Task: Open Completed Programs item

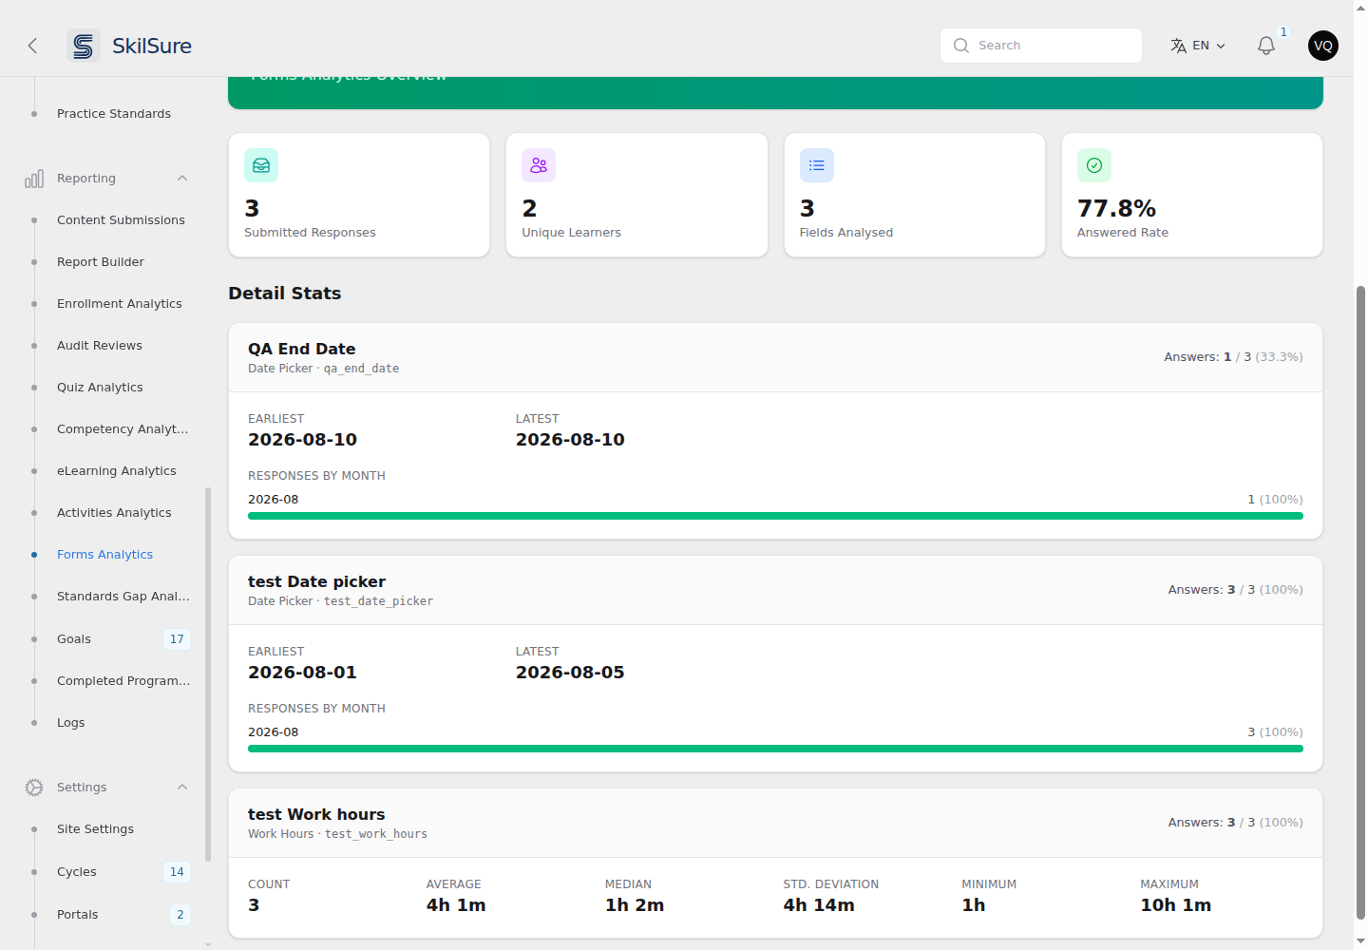Action: (123, 681)
